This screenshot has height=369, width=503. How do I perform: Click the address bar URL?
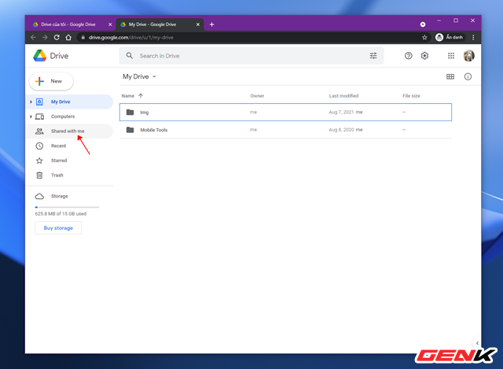pos(131,38)
